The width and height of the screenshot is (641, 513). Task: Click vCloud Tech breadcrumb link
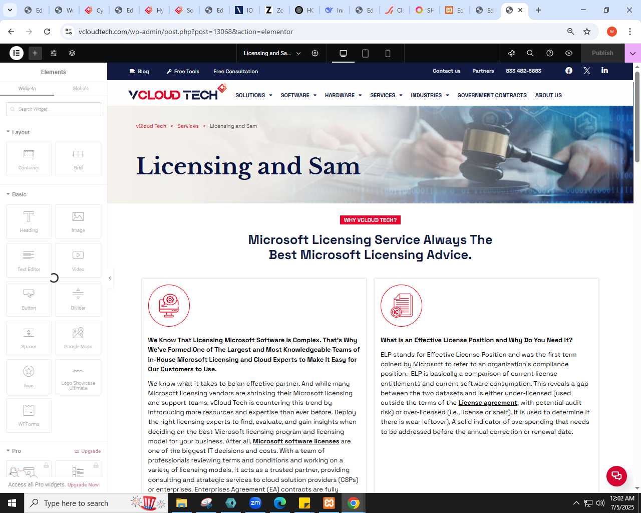(151, 126)
